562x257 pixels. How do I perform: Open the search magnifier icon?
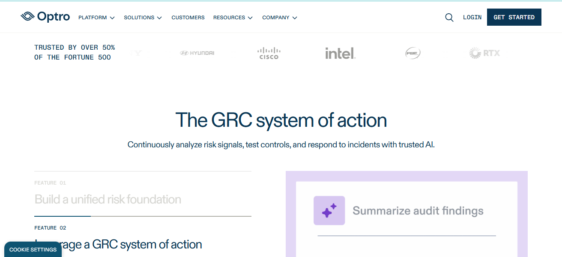pyautogui.click(x=449, y=18)
